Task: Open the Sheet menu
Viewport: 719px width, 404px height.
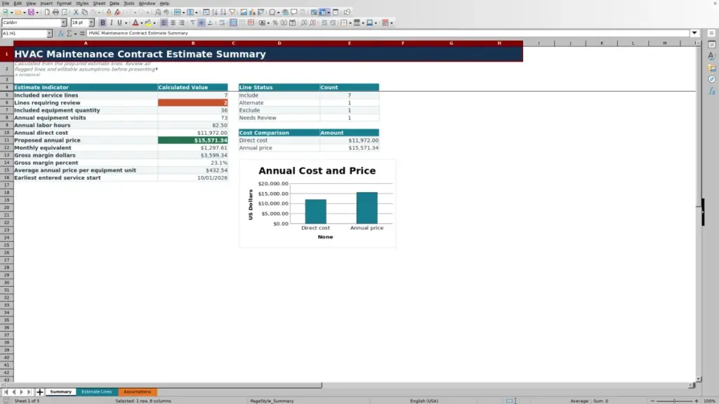Action: (x=99, y=4)
